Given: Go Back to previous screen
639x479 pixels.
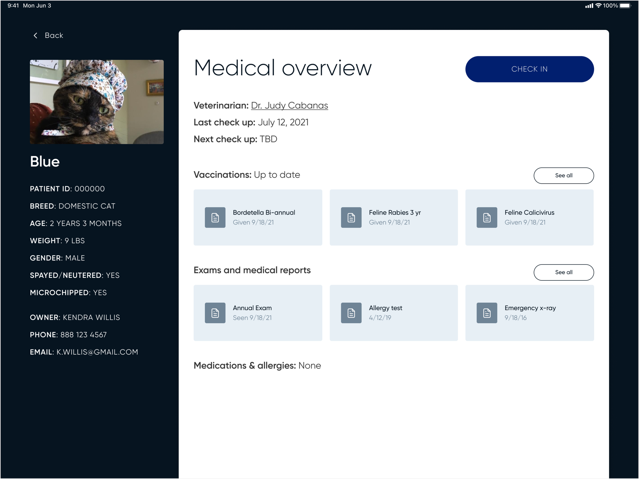Looking at the screenshot, I should [x=54, y=36].
